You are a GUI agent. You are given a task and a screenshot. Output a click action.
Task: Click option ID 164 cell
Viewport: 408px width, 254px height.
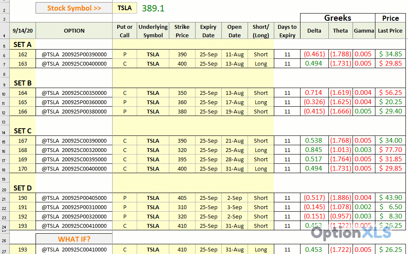click(22, 93)
